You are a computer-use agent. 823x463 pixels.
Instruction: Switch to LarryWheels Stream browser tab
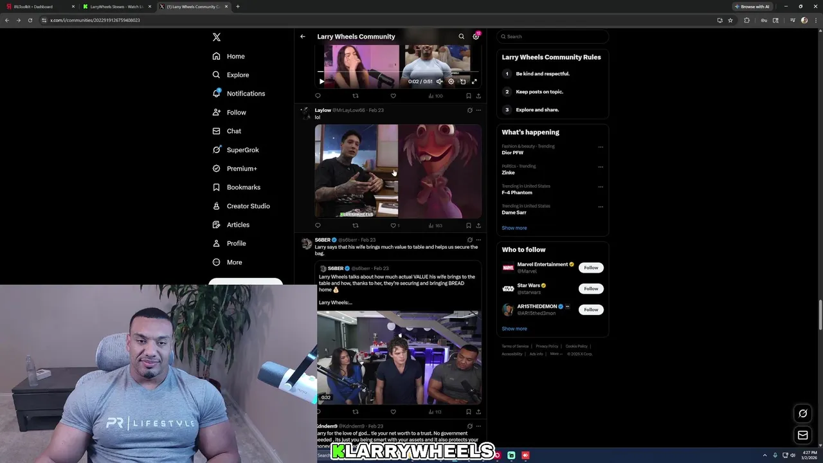pos(116,6)
